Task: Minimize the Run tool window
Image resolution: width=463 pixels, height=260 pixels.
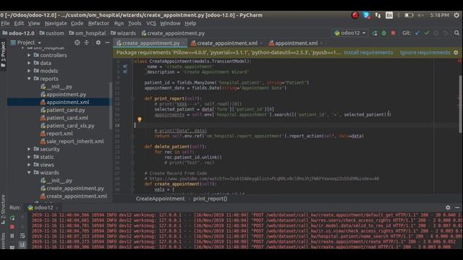Action: [457, 207]
